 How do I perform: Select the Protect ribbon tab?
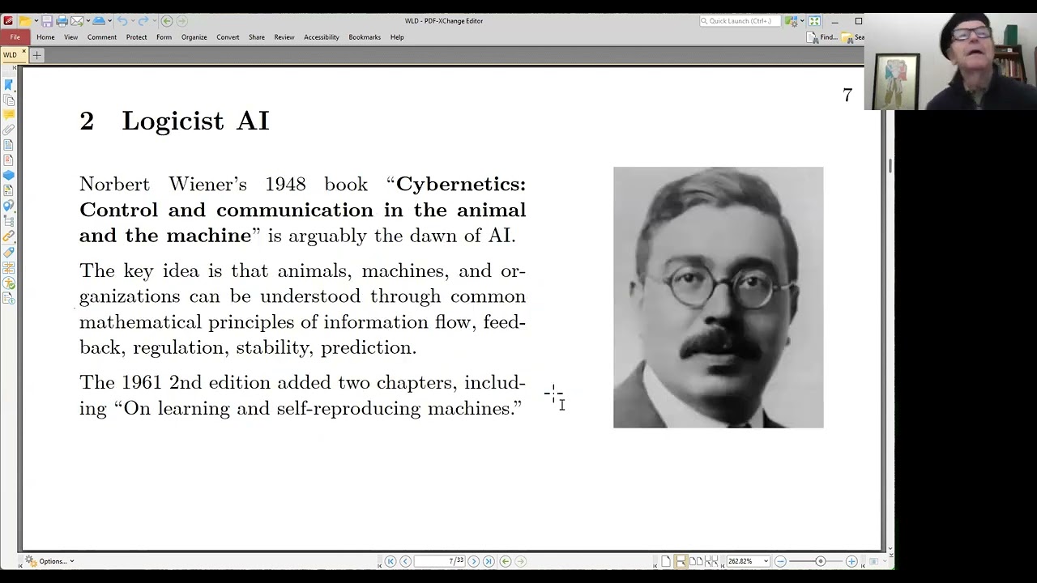click(x=136, y=37)
